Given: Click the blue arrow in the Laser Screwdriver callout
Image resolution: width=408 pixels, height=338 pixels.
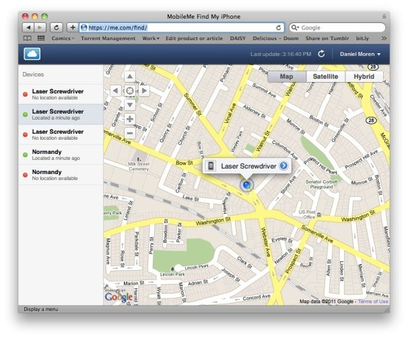Looking at the screenshot, I should [x=283, y=165].
